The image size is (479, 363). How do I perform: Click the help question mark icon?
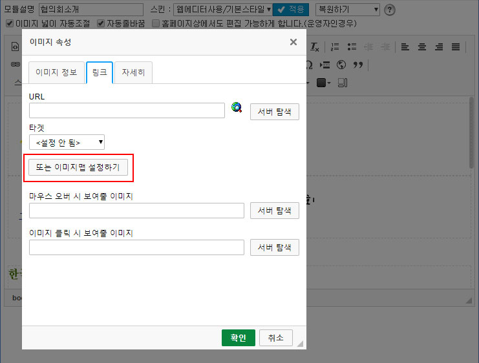(x=390, y=10)
